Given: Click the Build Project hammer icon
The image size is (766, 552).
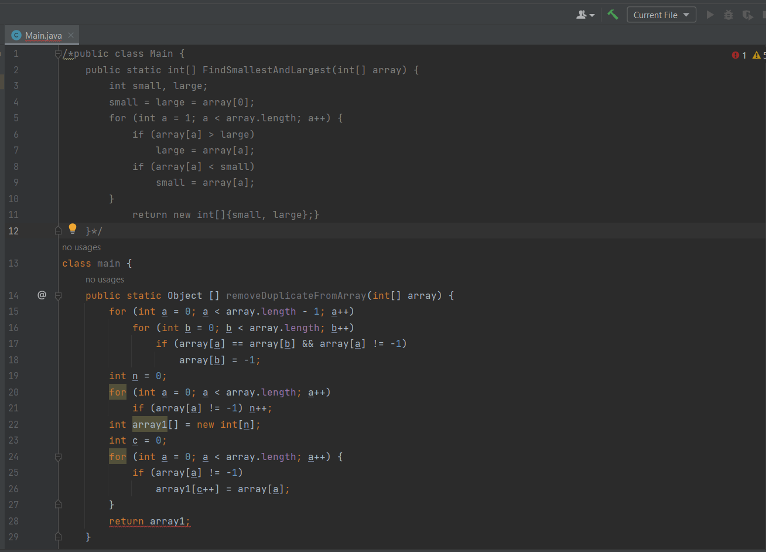Looking at the screenshot, I should coord(613,15).
